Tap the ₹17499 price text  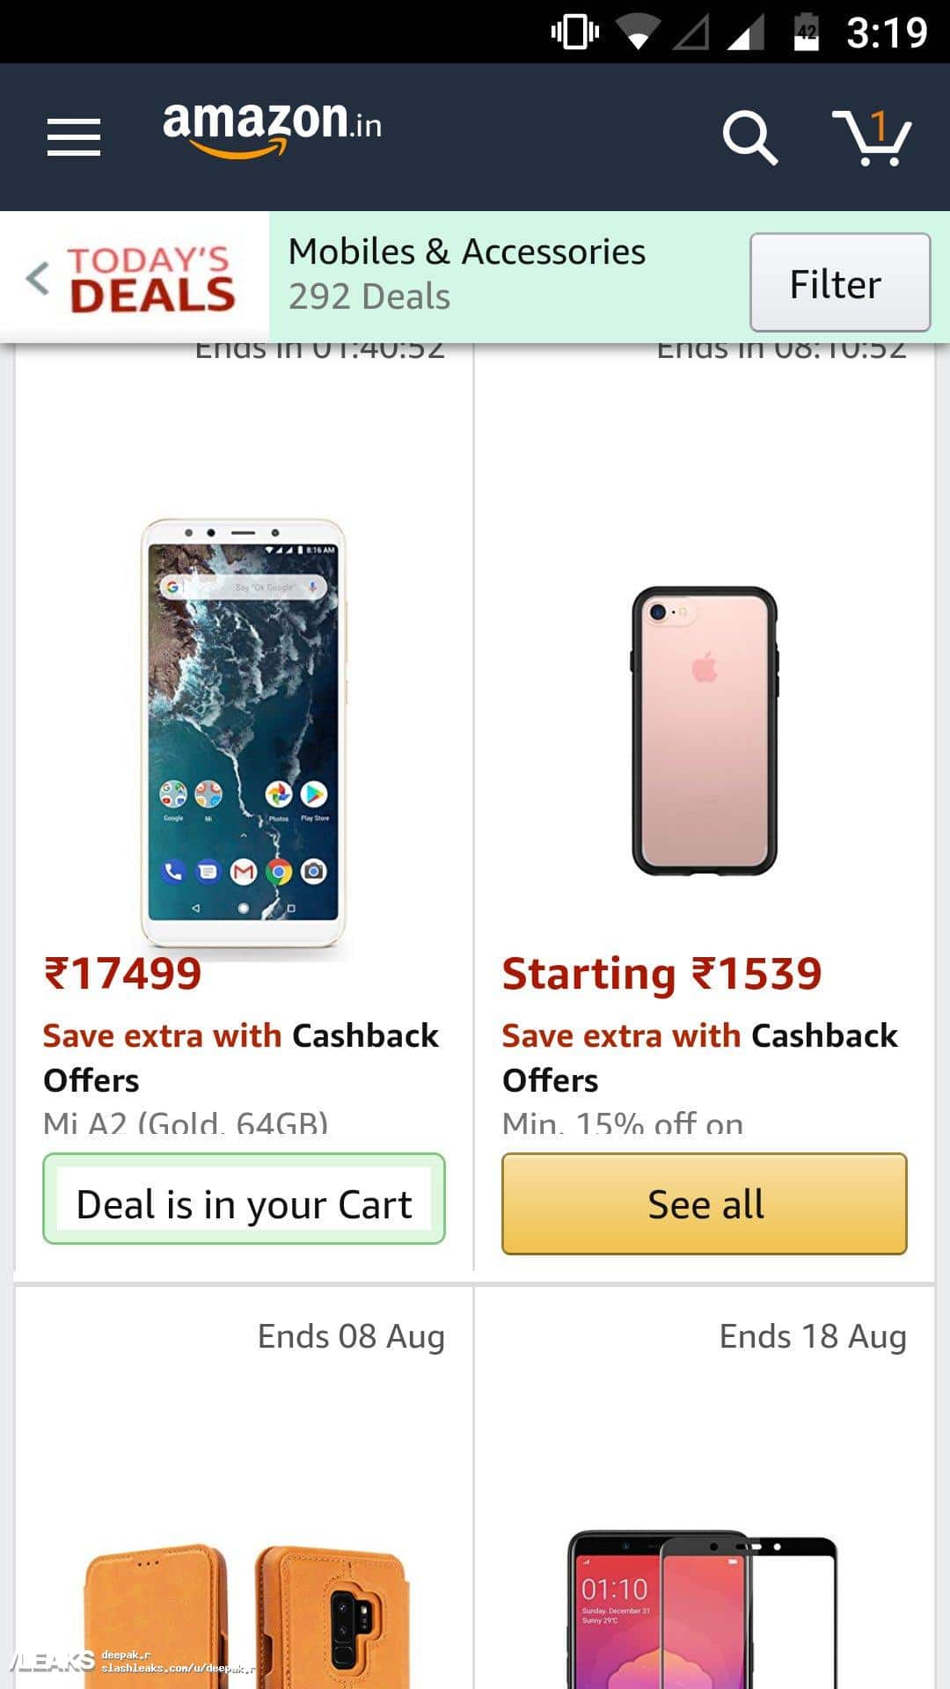[123, 974]
